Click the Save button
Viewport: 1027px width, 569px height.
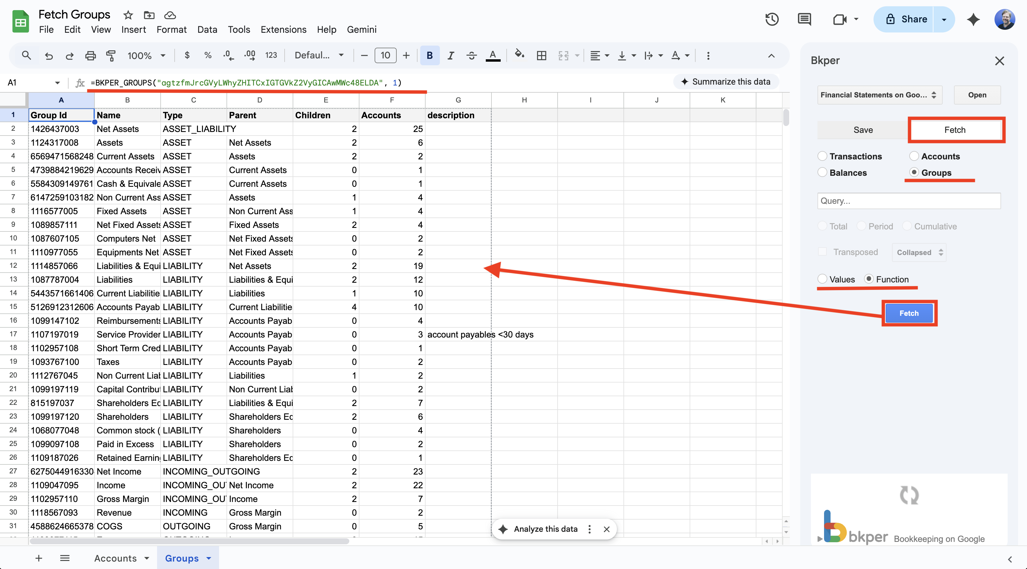tap(862, 130)
